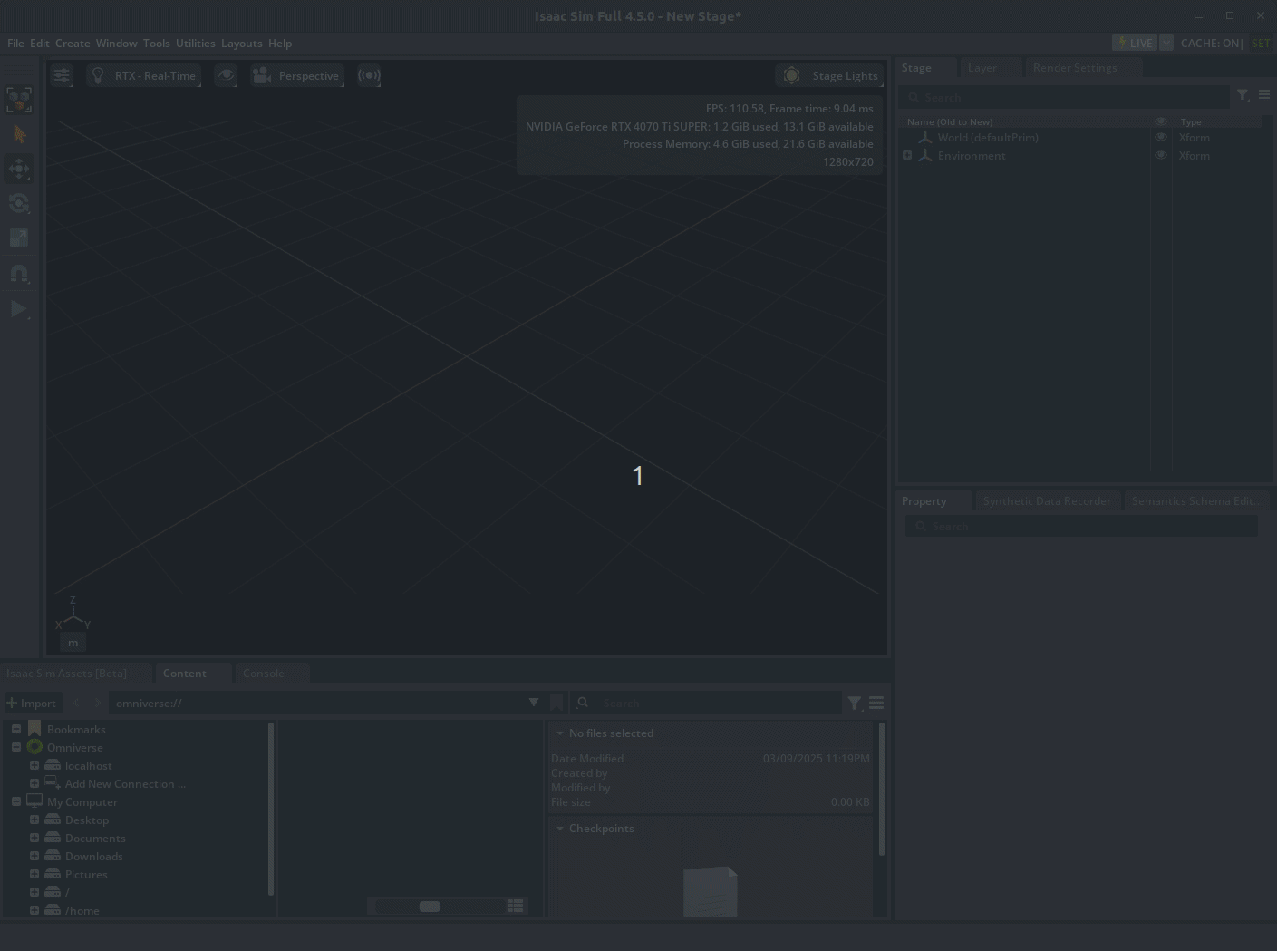This screenshot has height=951, width=1277.
Task: Select the Rotate tool
Action: 19,203
